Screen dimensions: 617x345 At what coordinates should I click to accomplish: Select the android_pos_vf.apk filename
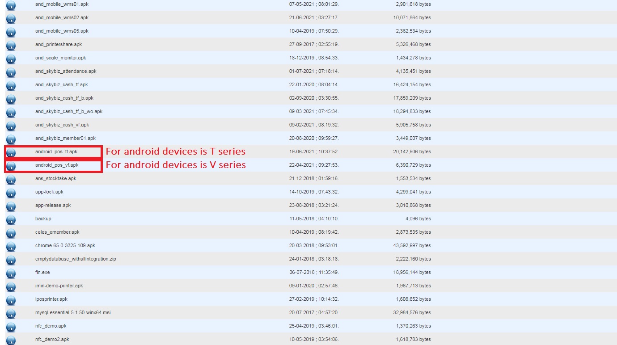pyautogui.click(x=57, y=165)
